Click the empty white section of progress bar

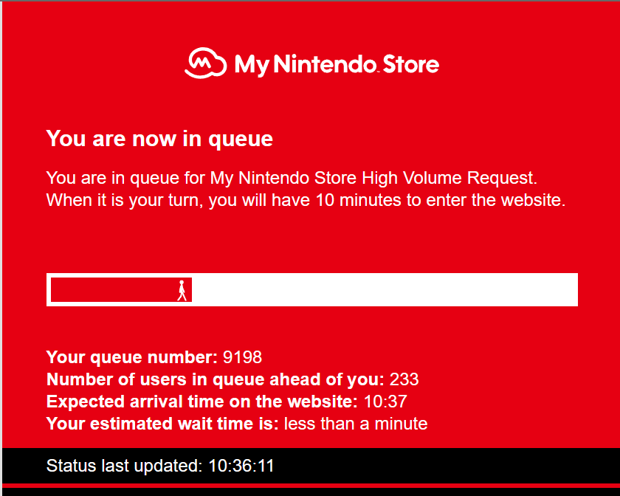(384, 290)
